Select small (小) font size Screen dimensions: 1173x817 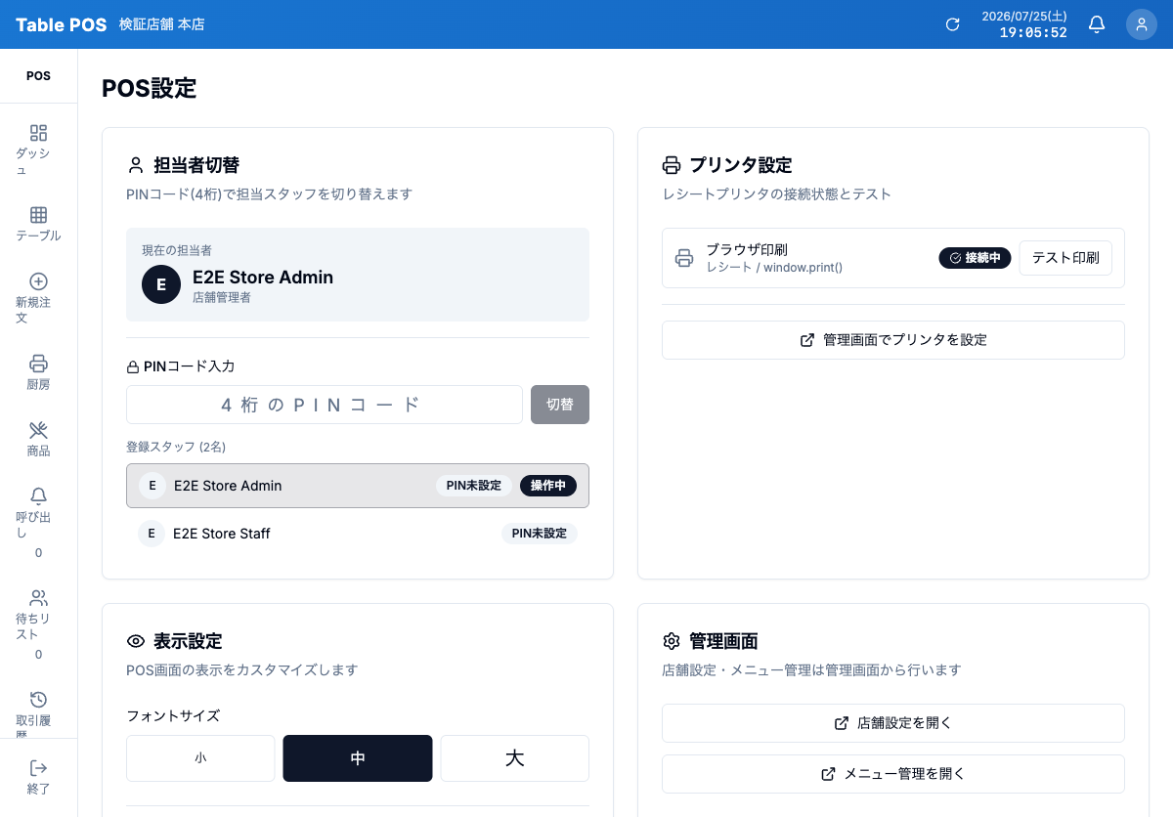tap(200, 758)
